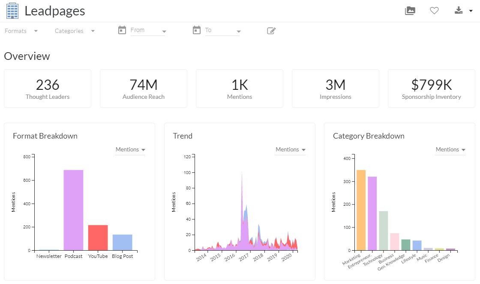Open the Categories filter dropdown

75,31
